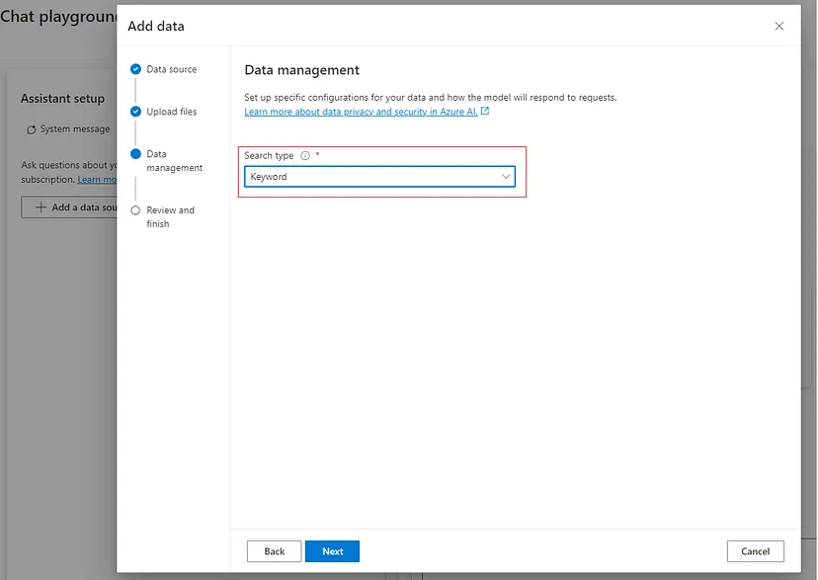Click the Next button

tap(332, 551)
